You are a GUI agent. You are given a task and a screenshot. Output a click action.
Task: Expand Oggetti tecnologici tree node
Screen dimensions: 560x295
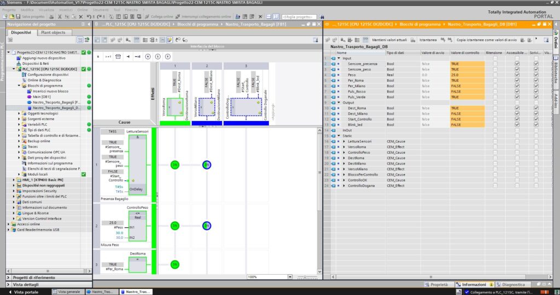[19, 113]
